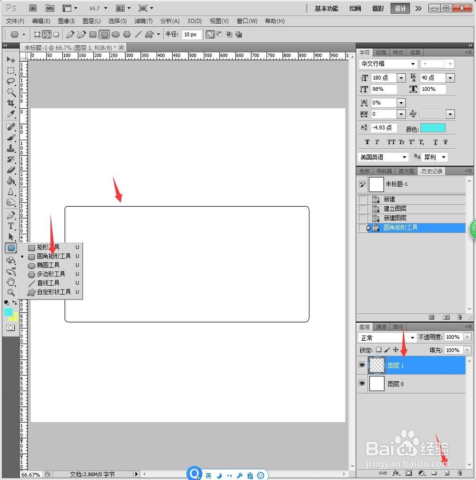The image size is (476, 480).
Task: Select the Lasso tool
Action: [x=11, y=81]
